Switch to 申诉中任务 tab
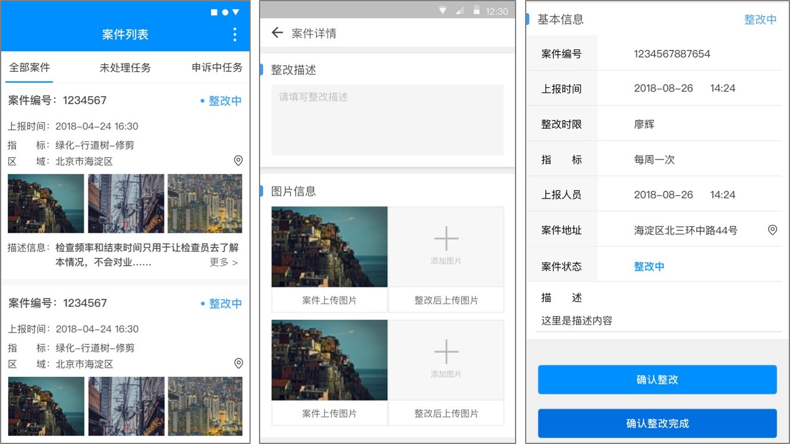 [217, 68]
